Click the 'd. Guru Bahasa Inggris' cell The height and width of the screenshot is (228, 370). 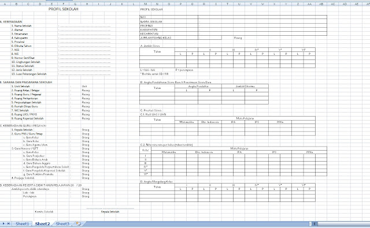[36, 163]
